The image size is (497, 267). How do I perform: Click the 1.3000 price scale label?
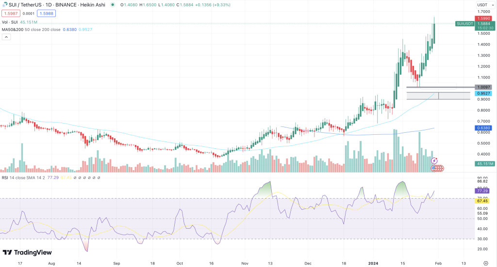(x=484, y=55)
